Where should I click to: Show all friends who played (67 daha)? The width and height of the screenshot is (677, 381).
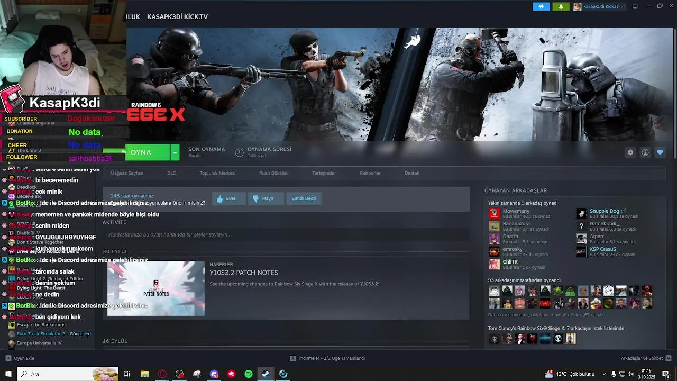pos(546,315)
